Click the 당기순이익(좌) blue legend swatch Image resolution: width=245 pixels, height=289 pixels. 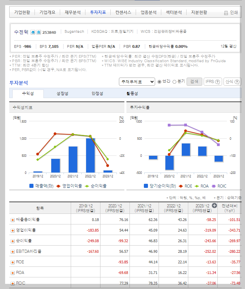pos(146,186)
